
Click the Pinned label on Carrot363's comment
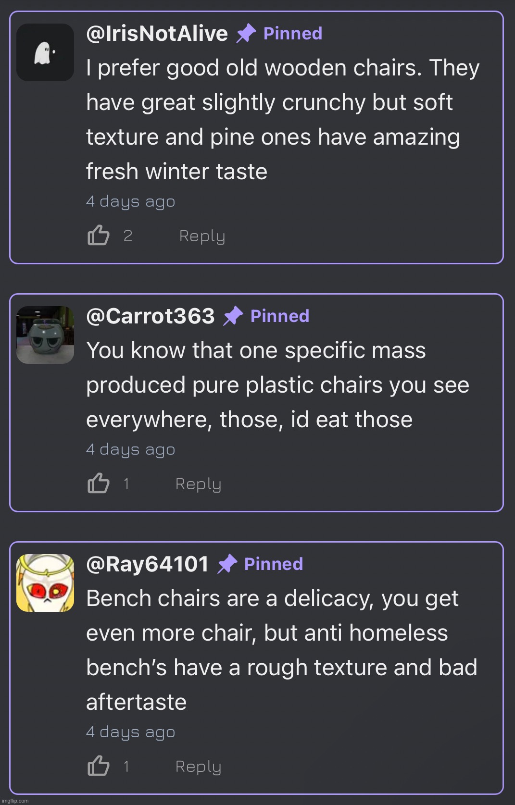pos(280,316)
